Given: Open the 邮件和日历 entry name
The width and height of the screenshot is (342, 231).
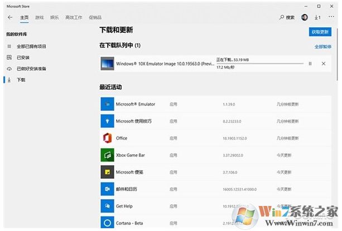Looking at the screenshot, I should (x=127, y=189).
